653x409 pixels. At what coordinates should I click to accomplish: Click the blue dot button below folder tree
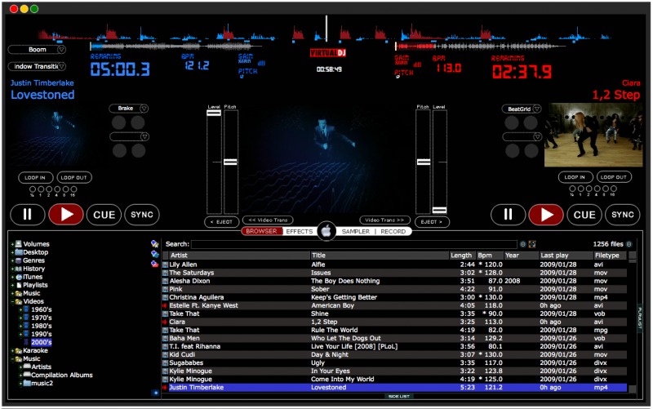point(156,393)
